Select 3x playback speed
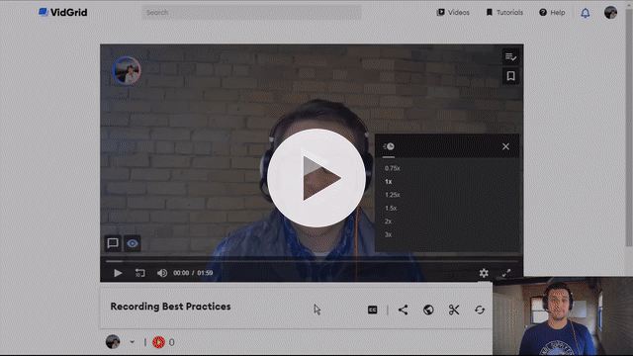 388,235
